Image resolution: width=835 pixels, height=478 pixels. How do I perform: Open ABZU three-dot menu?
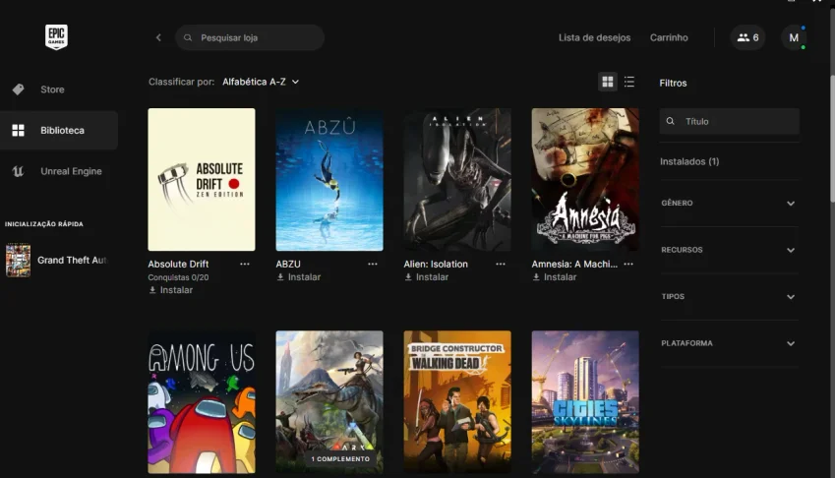pos(372,264)
